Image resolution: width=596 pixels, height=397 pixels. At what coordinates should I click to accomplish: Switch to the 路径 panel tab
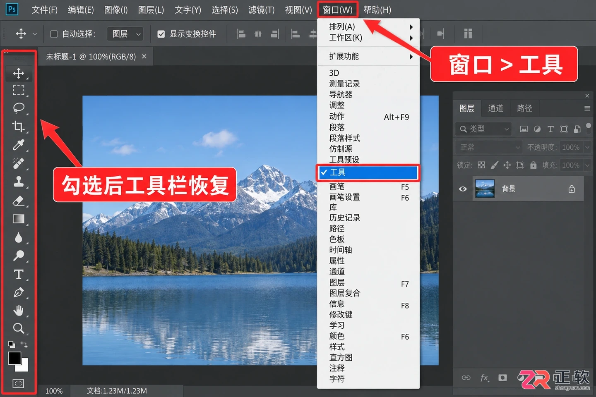coord(524,108)
